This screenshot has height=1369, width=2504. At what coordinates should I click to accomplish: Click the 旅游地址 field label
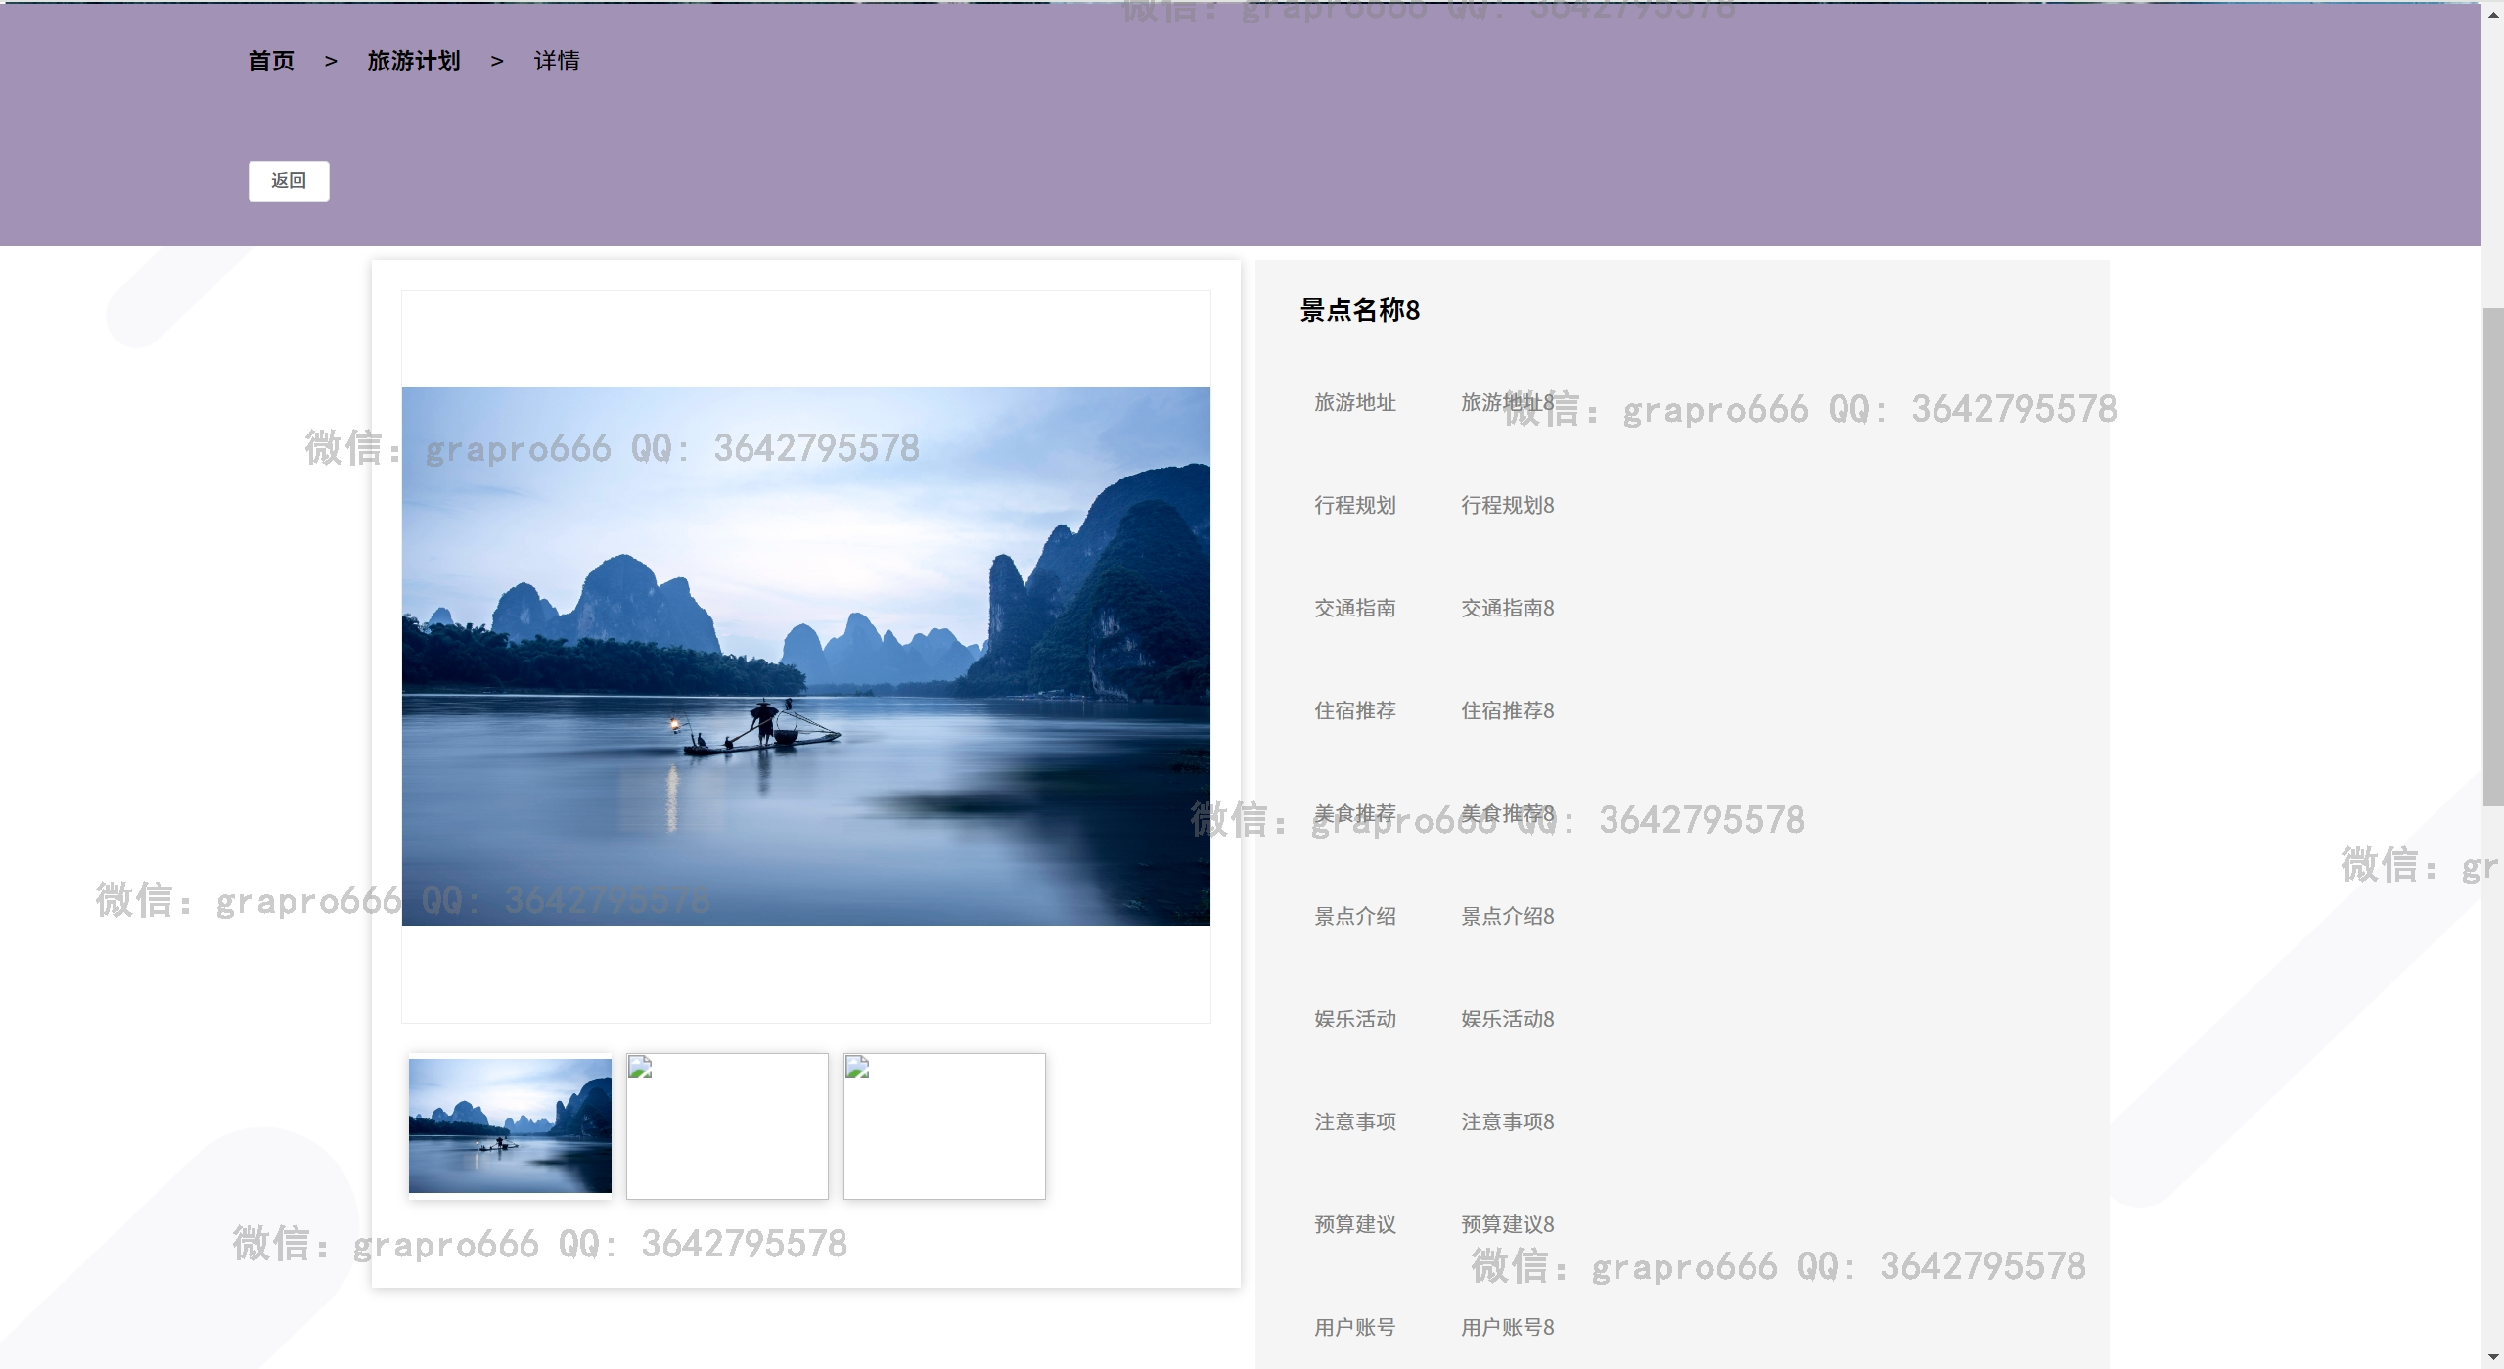click(x=1354, y=402)
